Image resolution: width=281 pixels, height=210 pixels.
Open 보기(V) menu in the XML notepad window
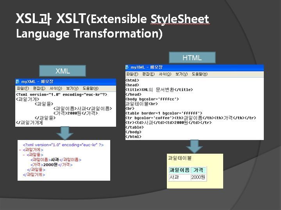[x=72, y=88]
